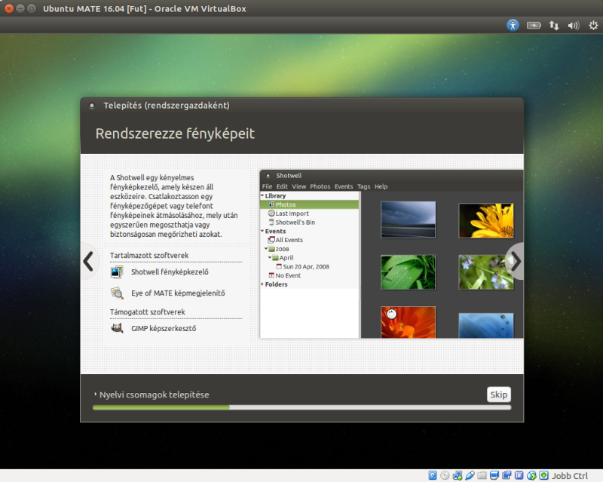Click the 'Jobb Ctrl' host key text
Image resolution: width=603 pixels, height=482 pixels.
[570, 476]
